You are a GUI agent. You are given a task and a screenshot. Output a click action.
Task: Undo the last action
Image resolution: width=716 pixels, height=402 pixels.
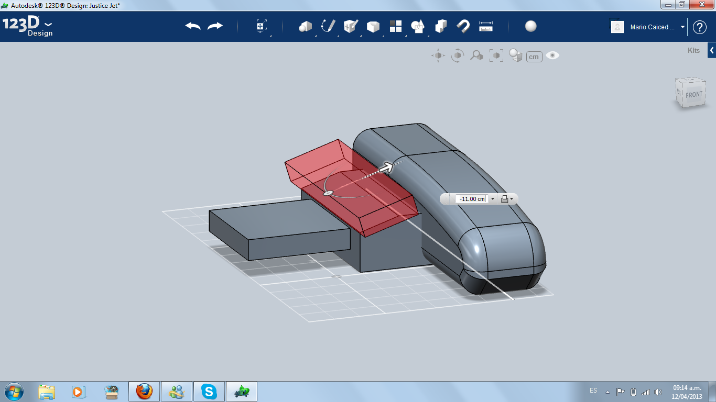(x=193, y=26)
